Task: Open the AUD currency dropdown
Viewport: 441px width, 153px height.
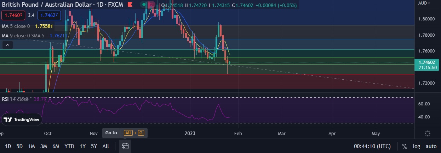Action: (x=424, y=3)
